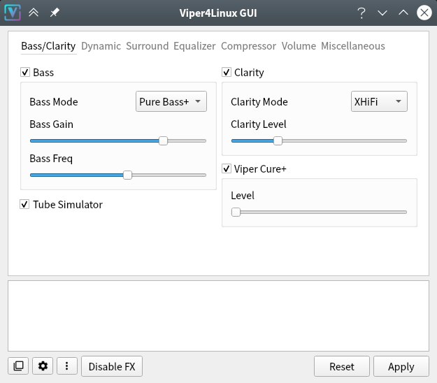This screenshot has width=437, height=383.
Task: Toggle the Bass checkbox
Action: pyautogui.click(x=25, y=73)
